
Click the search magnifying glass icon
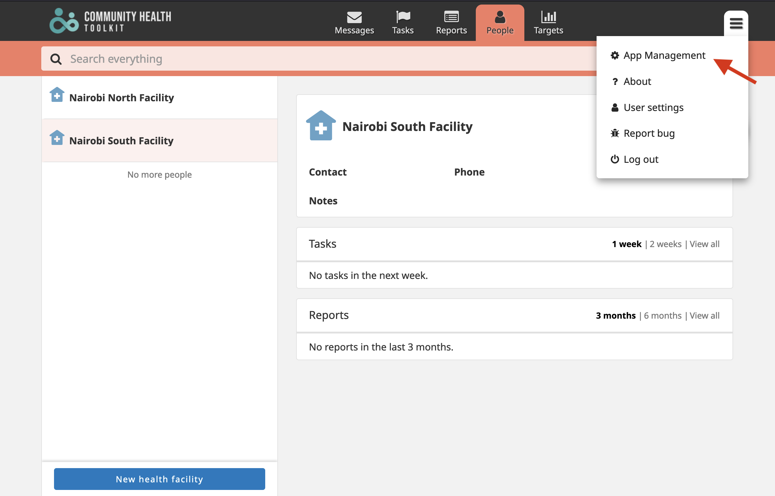click(56, 59)
